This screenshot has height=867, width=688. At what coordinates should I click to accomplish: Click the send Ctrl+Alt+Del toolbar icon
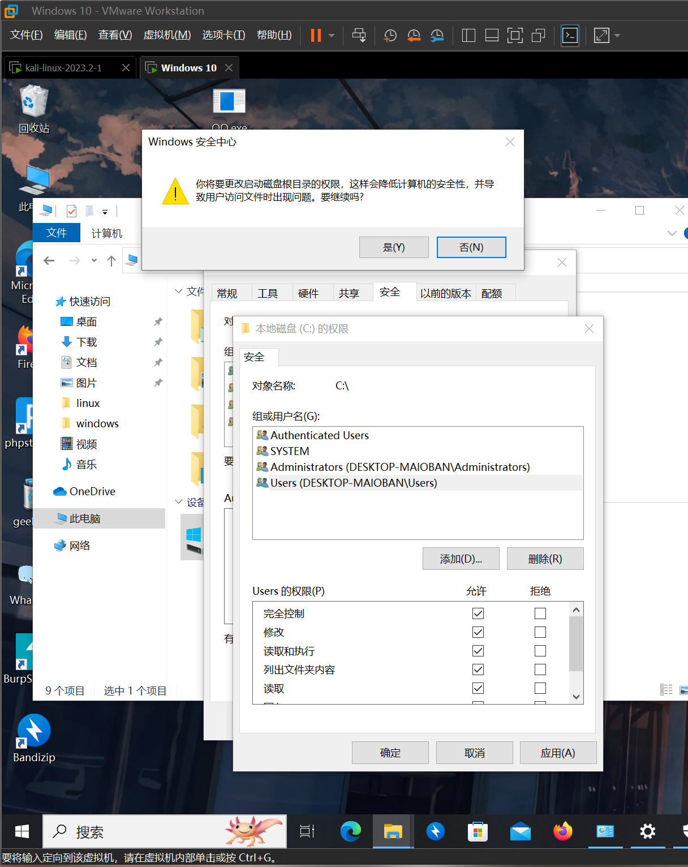tap(359, 36)
